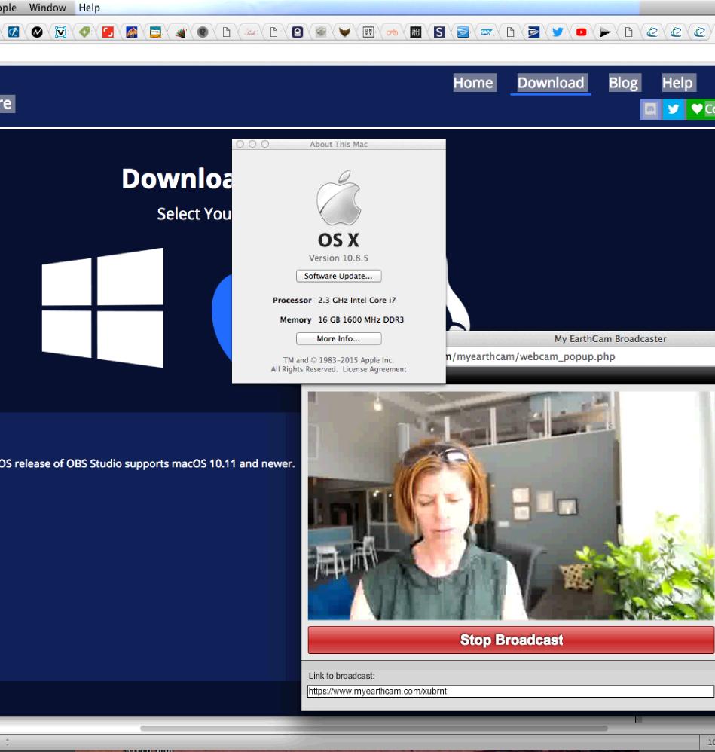Open Help in the OBS site navigation
This screenshot has width=715, height=752.
(x=677, y=83)
